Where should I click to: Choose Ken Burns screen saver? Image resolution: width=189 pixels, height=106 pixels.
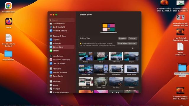(x=116, y=82)
